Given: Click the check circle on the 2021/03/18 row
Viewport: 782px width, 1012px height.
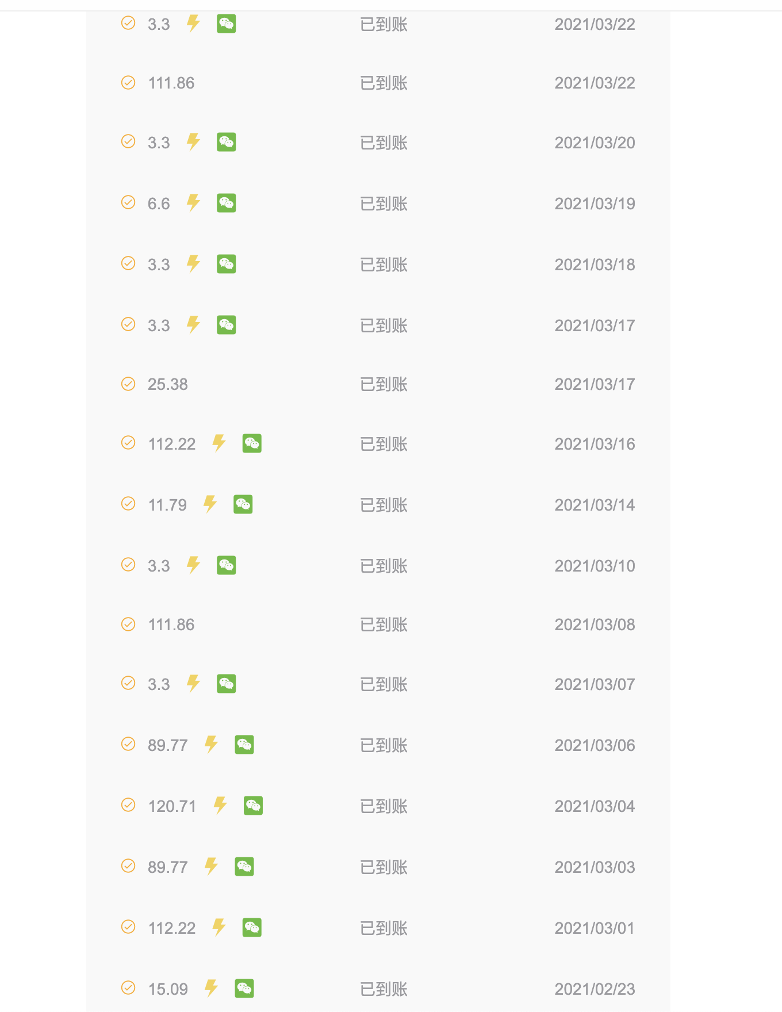Looking at the screenshot, I should (x=128, y=264).
